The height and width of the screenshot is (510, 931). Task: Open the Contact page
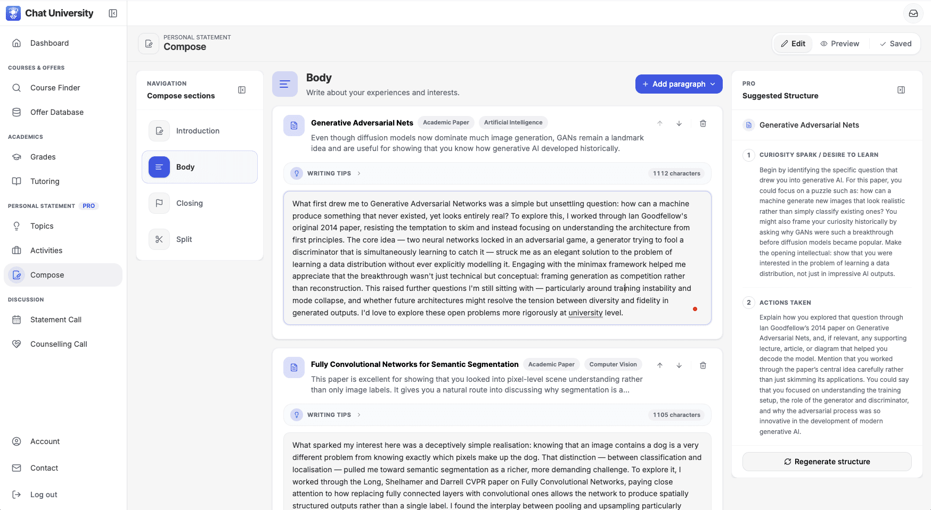click(63, 468)
